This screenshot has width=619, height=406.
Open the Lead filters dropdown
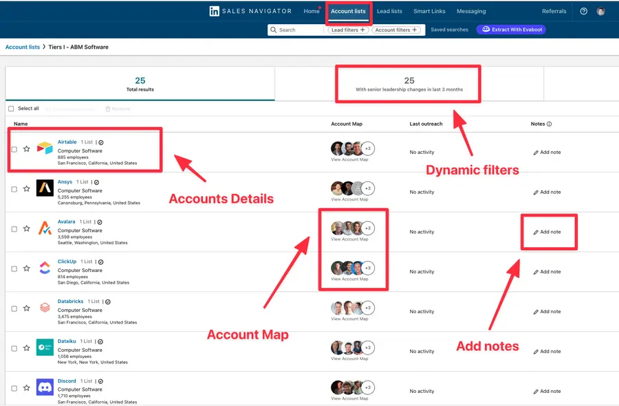[347, 30]
